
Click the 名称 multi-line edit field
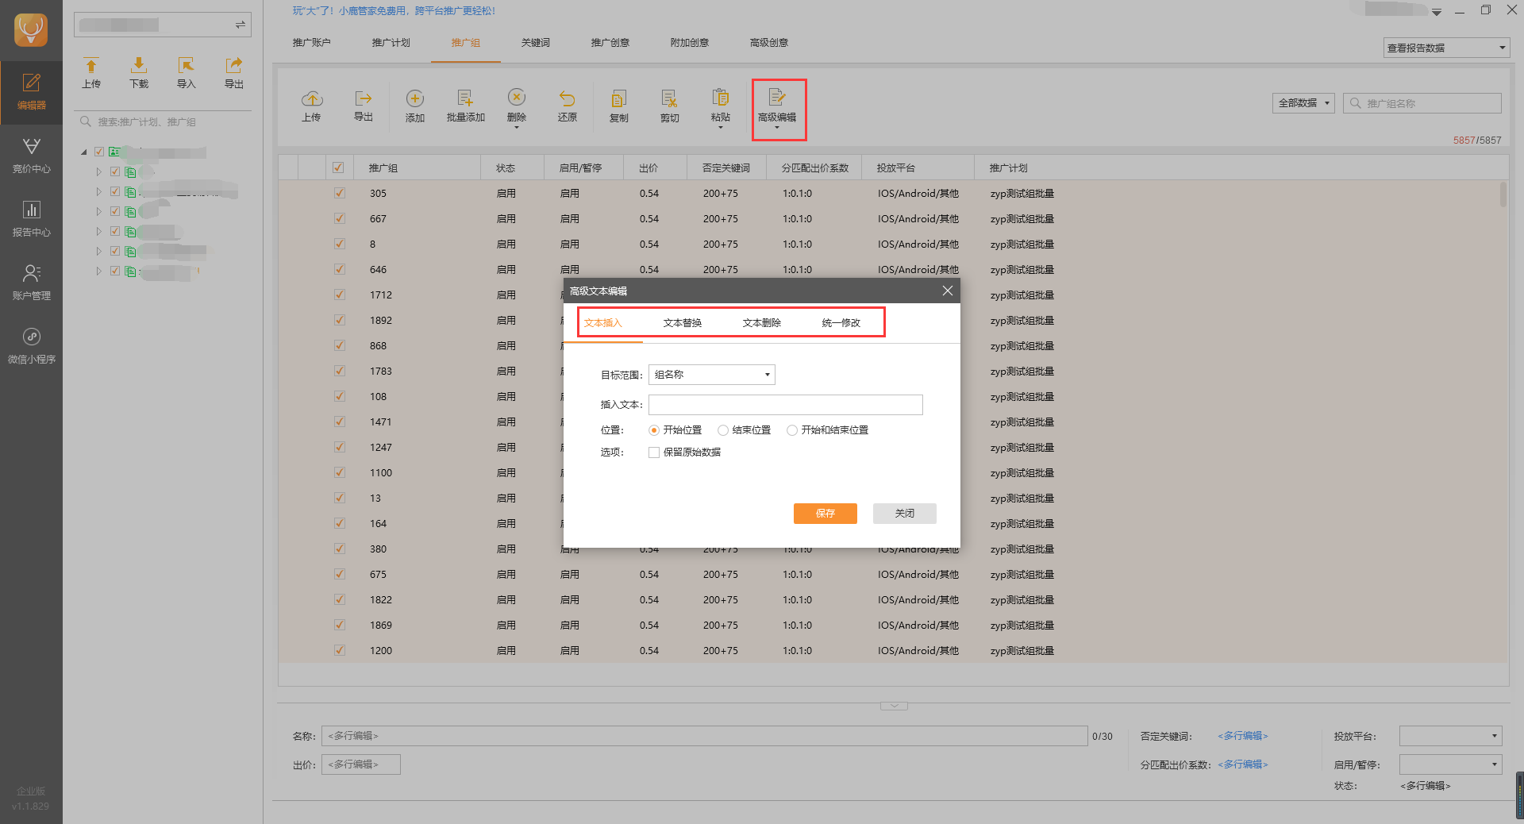click(x=704, y=736)
